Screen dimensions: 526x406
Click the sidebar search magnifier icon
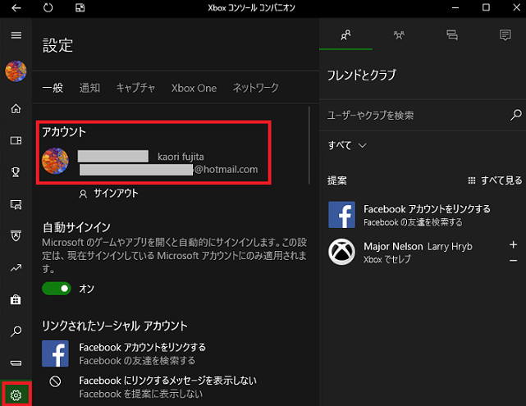16,331
